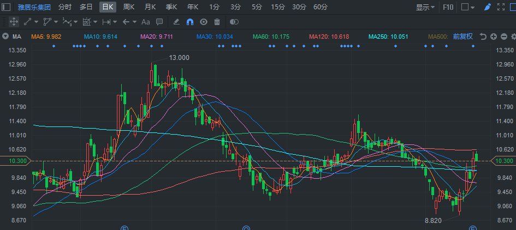Click the MA indicator label
Screen dimensions: 516x230
pyautogui.click(x=17, y=37)
